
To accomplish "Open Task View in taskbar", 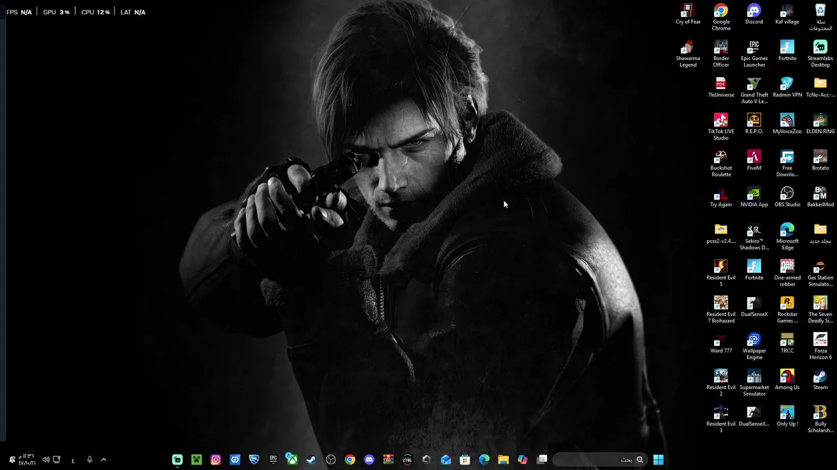I will [x=541, y=460].
